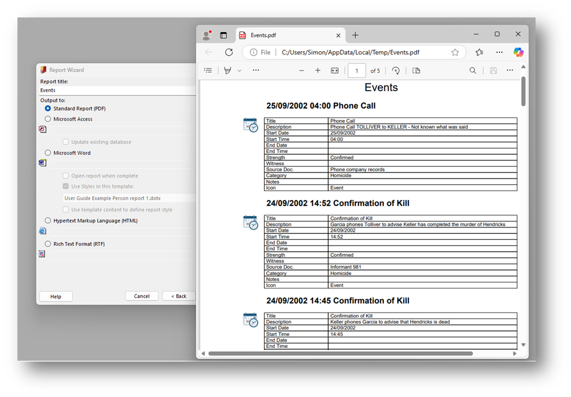Click the Find magnifier in PDF toolbar
571x397 pixels.
473,70
